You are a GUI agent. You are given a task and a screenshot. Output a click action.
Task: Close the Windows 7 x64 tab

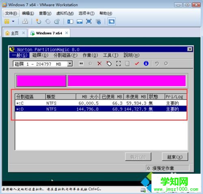67,33
